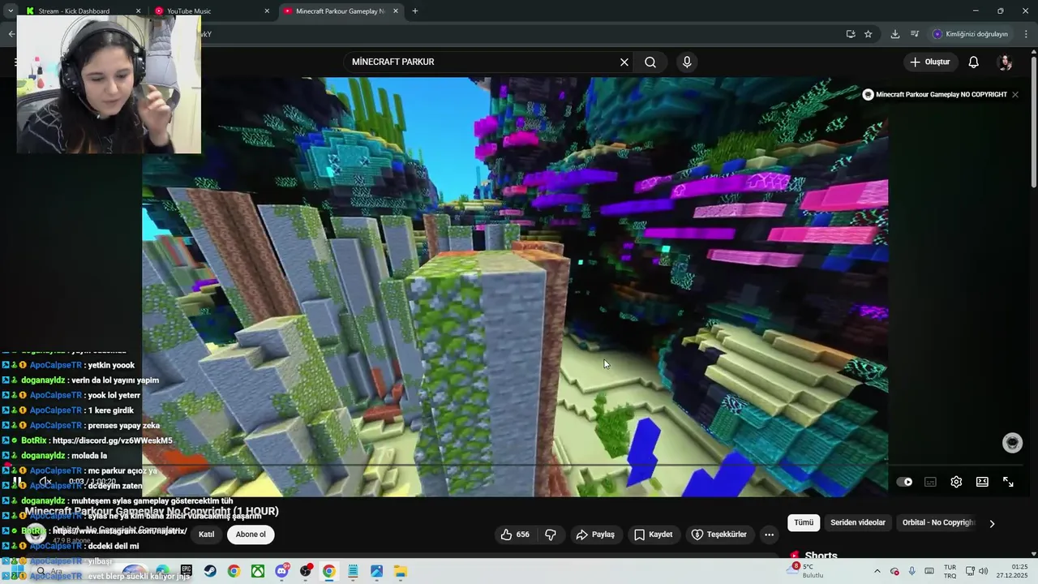Send thanks via Teşekkürler button
The image size is (1038, 584).
(719, 535)
